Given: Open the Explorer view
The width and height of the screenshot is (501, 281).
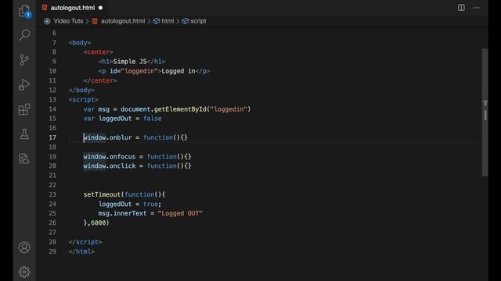Looking at the screenshot, I should [24, 11].
